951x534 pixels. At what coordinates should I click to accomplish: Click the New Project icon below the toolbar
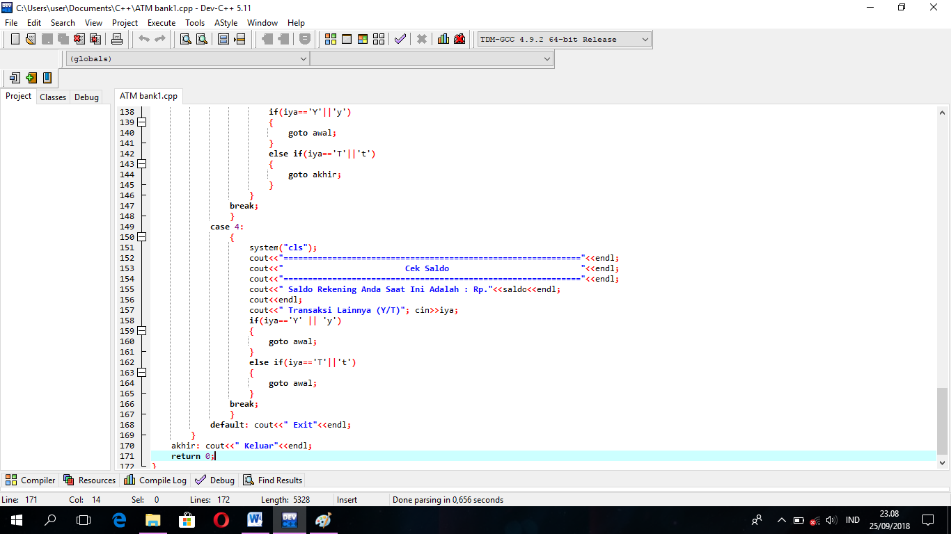(15, 78)
